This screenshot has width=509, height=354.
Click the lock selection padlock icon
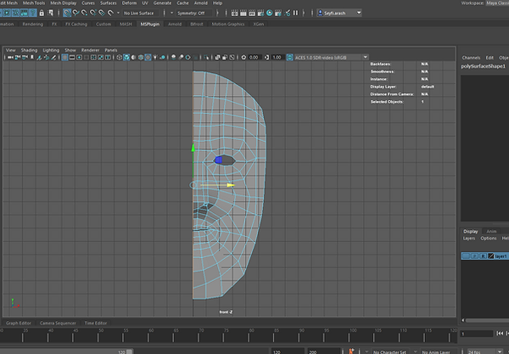(42, 13)
